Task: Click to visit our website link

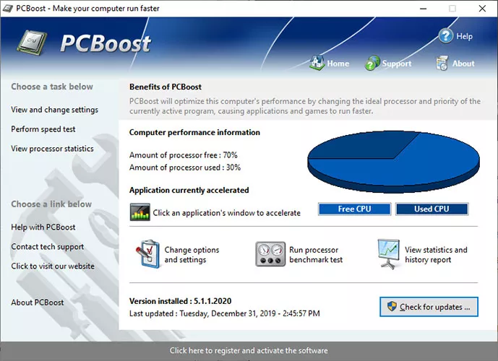Action: [53, 266]
